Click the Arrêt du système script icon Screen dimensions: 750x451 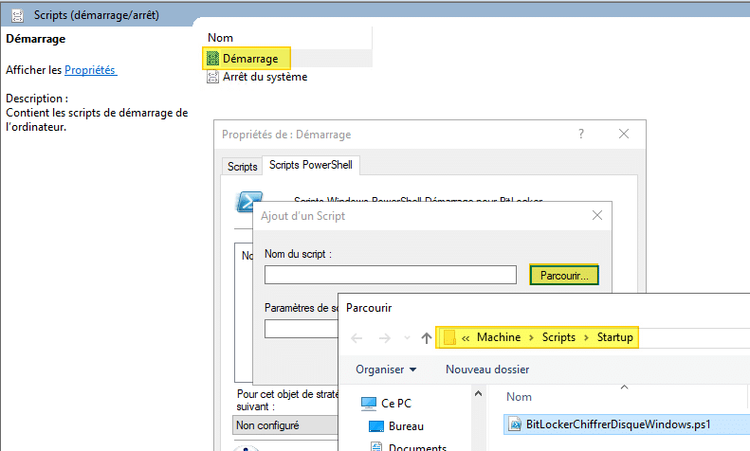(x=212, y=77)
